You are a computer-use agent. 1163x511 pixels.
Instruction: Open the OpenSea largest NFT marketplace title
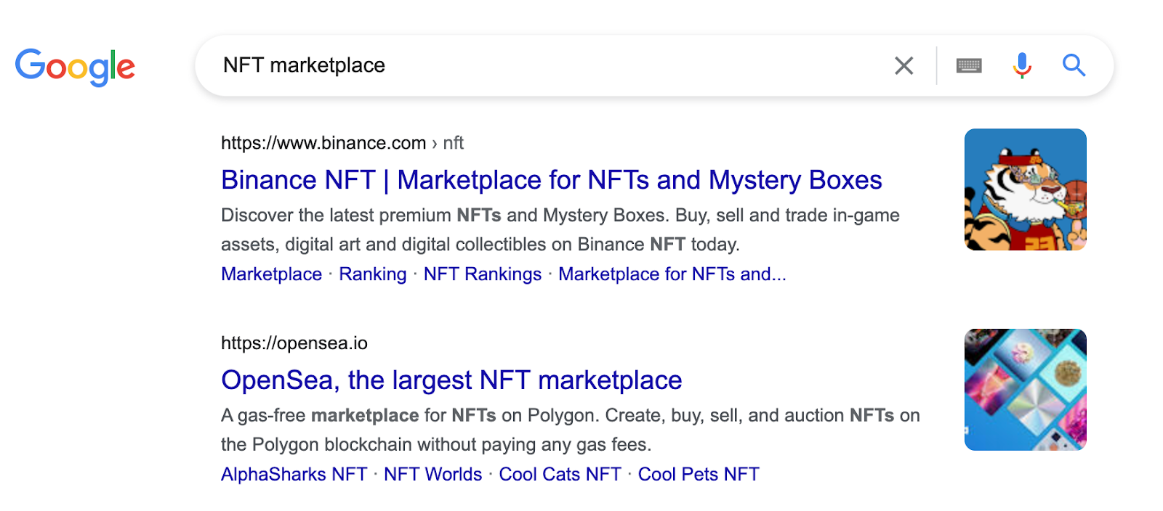(451, 380)
